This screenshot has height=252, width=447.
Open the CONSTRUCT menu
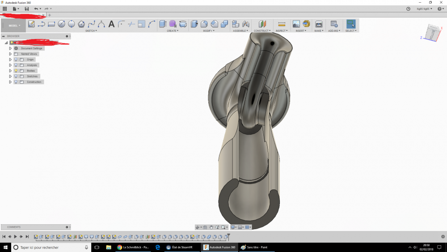[x=262, y=31]
